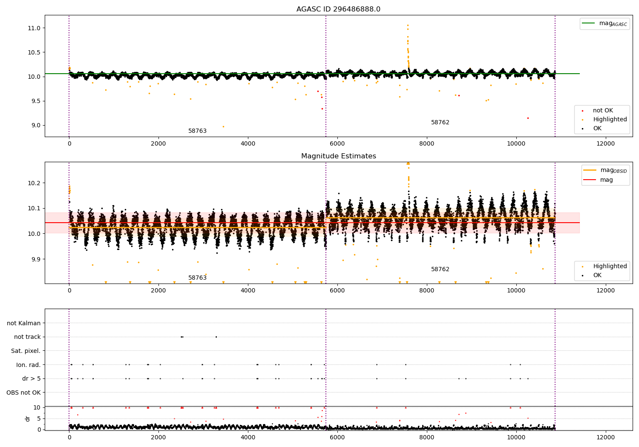Click the 'Magnitude Estimates' subplot title
The height and width of the screenshot is (447, 639).
pyautogui.click(x=339, y=156)
